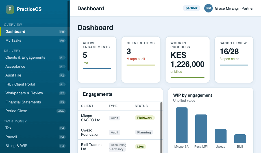Viewport: 261px width, 153px height.
Task: Select Acceptance in the sidebar
Action: tap(35, 67)
